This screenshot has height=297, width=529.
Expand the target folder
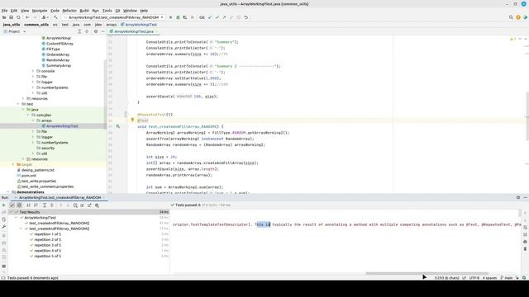(13, 164)
